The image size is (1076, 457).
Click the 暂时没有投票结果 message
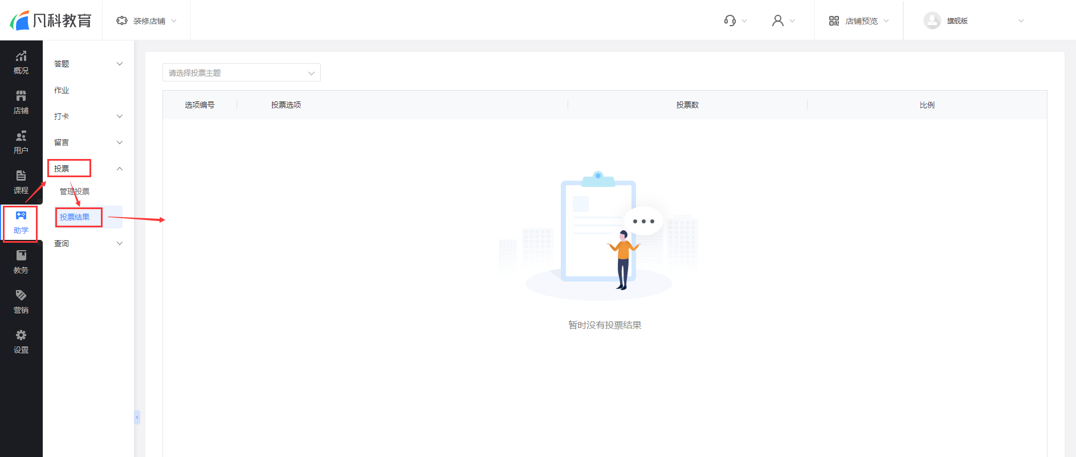[605, 325]
